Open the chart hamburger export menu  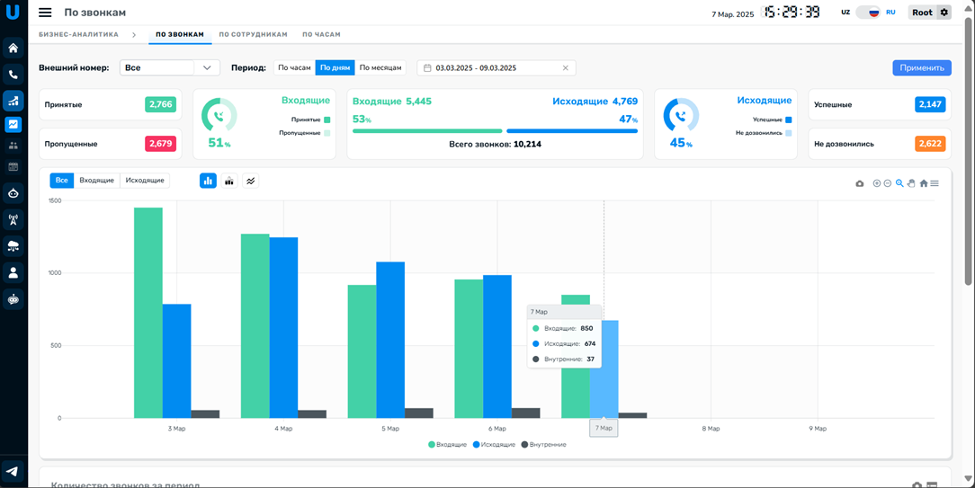pos(935,183)
